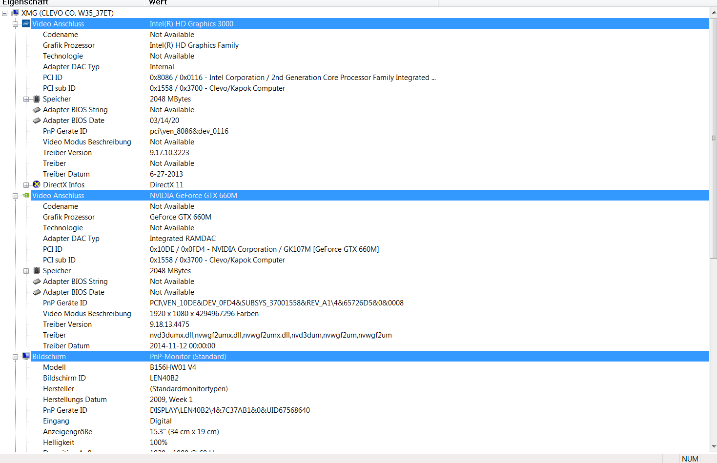Select Eingang row with value Digital

(x=370, y=421)
